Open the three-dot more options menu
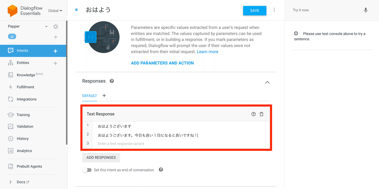This screenshot has height=189, width=379. 274,10
